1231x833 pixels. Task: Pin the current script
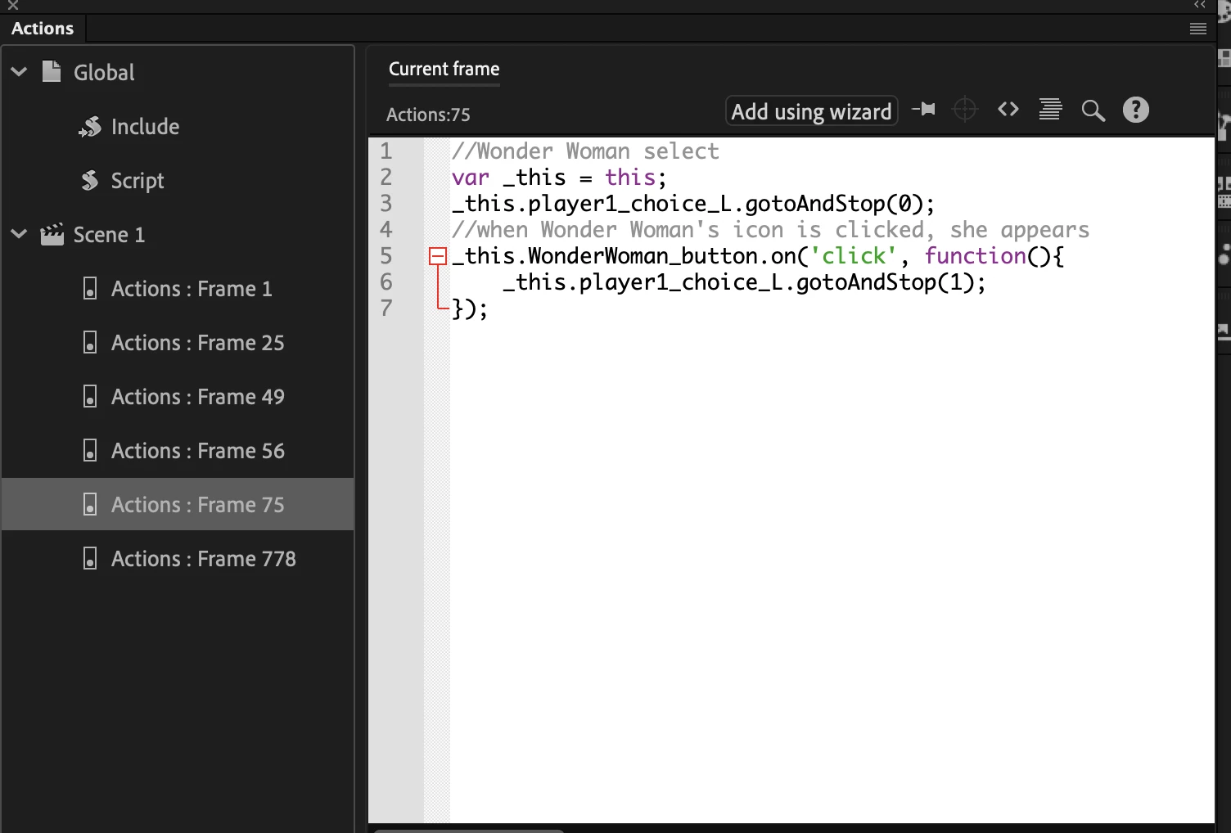[924, 109]
